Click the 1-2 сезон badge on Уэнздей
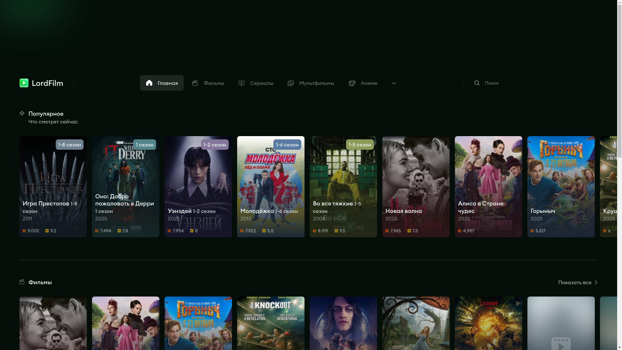This screenshot has width=622, height=350. tap(215, 145)
